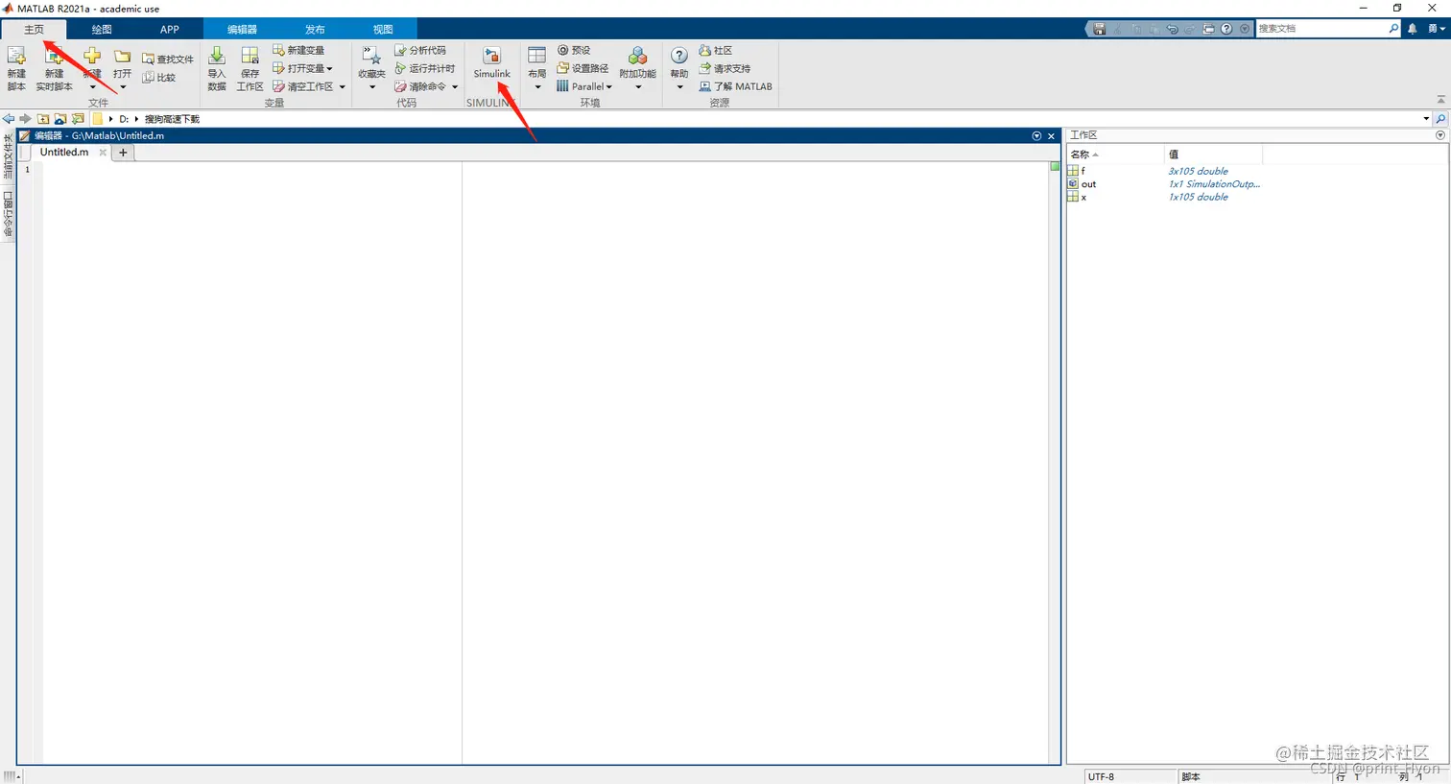Image resolution: width=1451 pixels, height=784 pixels.
Task: Launch Simulink from the ribbon
Action: click(x=491, y=63)
